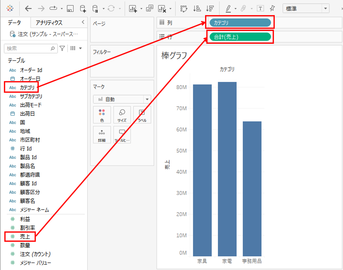Open new worksheet dropdown arrow
This screenshot has height=270, width=343.
pos(141,9)
